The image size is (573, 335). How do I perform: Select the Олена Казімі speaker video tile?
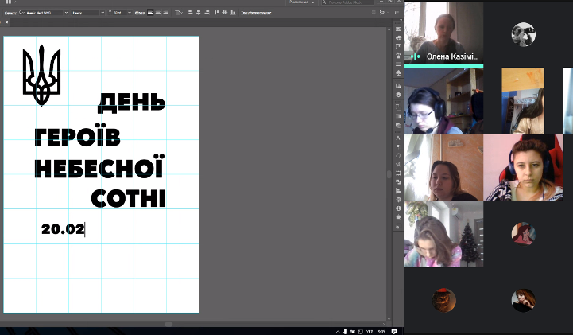pyautogui.click(x=443, y=33)
